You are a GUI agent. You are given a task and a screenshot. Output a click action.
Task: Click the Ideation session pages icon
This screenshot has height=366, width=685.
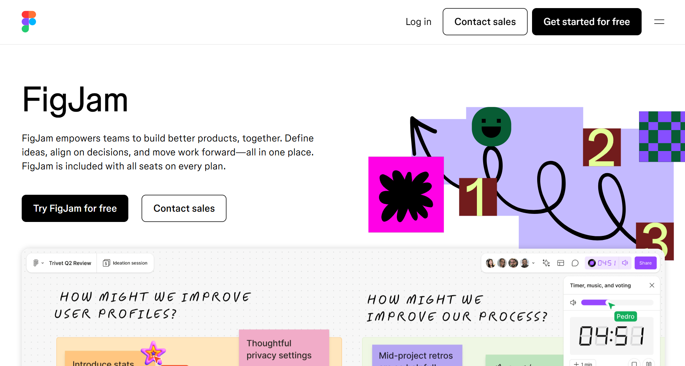click(x=106, y=263)
